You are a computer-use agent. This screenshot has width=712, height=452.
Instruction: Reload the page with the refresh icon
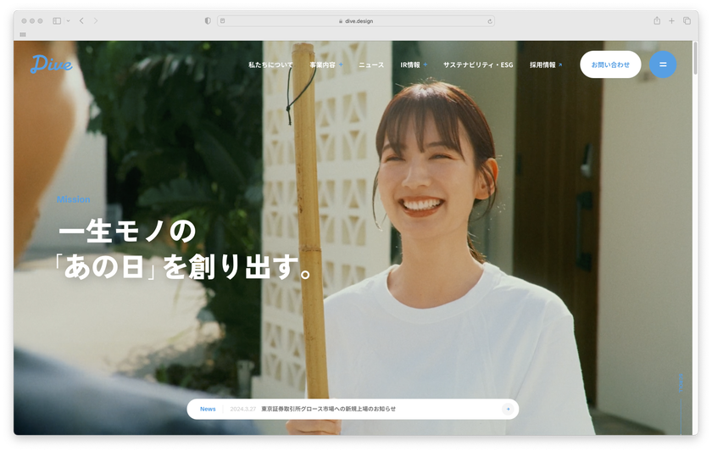tap(490, 21)
